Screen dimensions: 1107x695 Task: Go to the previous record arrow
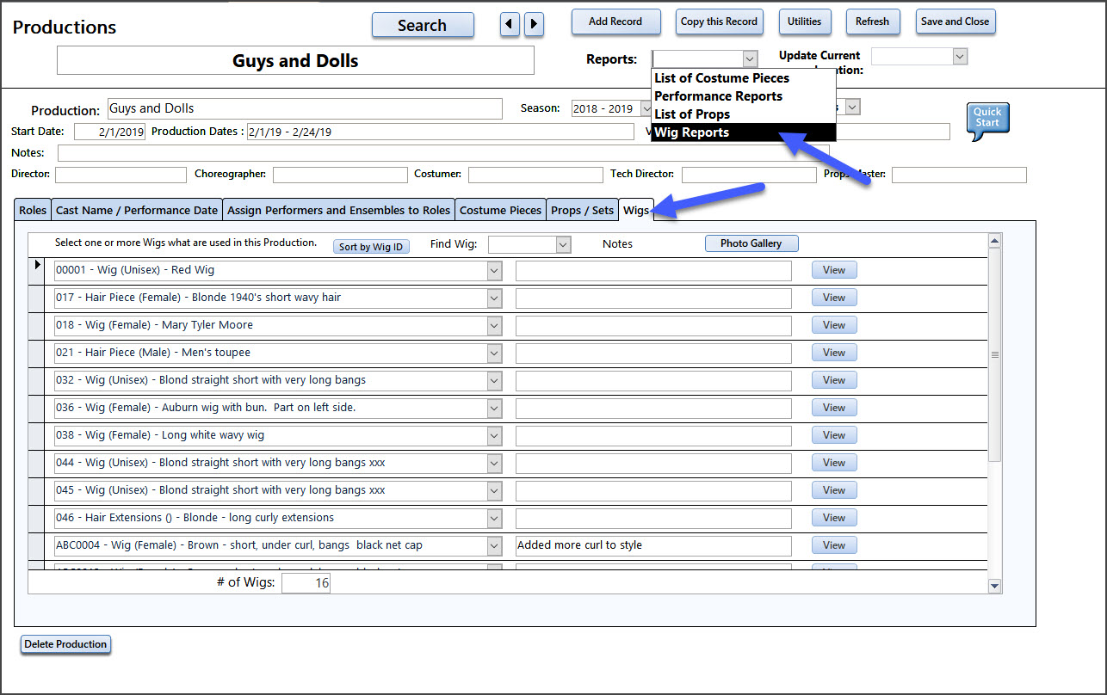pos(510,25)
